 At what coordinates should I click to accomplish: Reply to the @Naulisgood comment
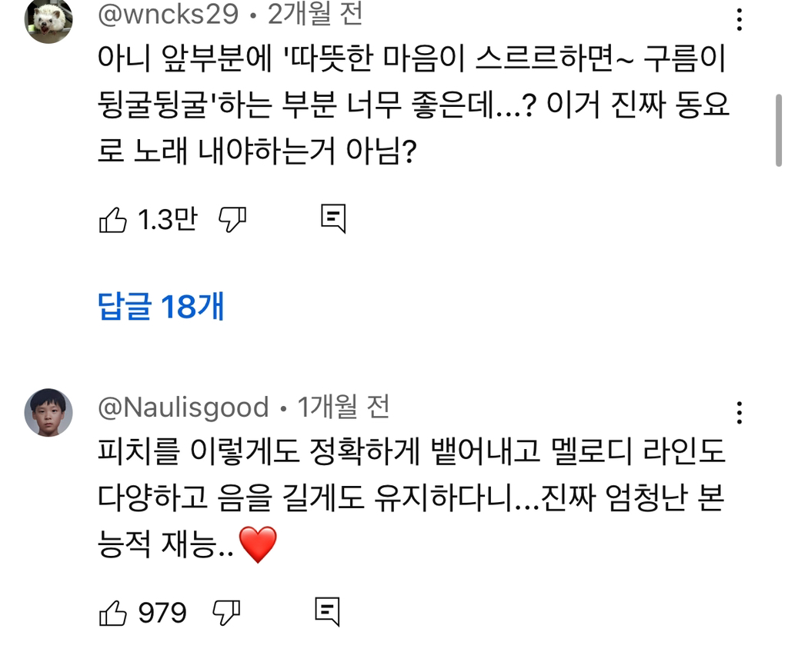[328, 612]
